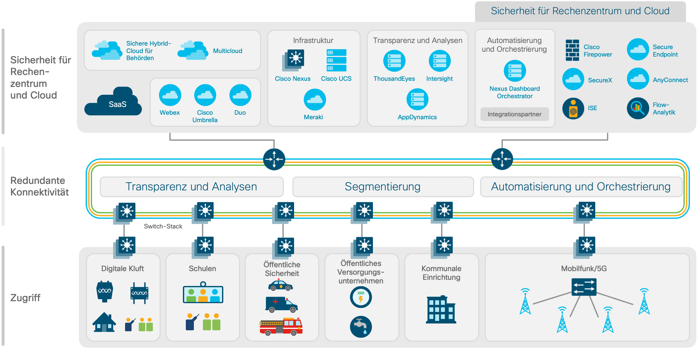Select the Kommunale Einrichtung heading

441,273
